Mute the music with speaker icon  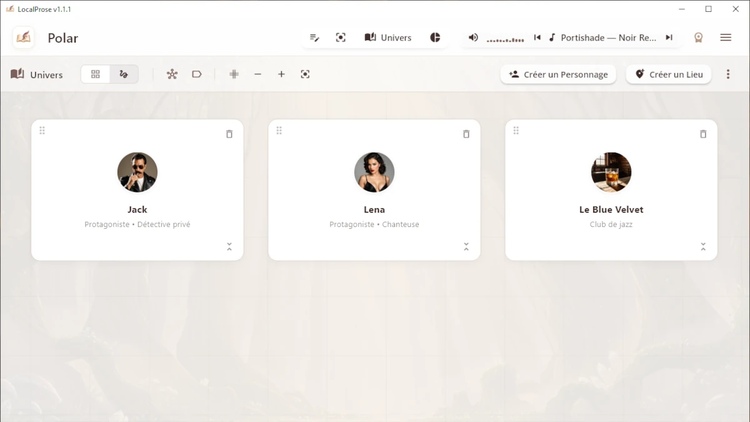click(473, 38)
